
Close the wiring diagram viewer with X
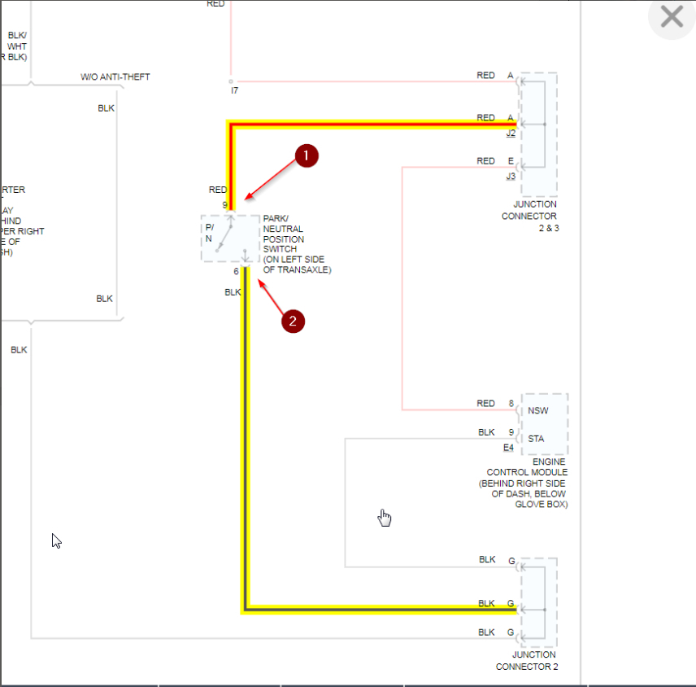(672, 17)
